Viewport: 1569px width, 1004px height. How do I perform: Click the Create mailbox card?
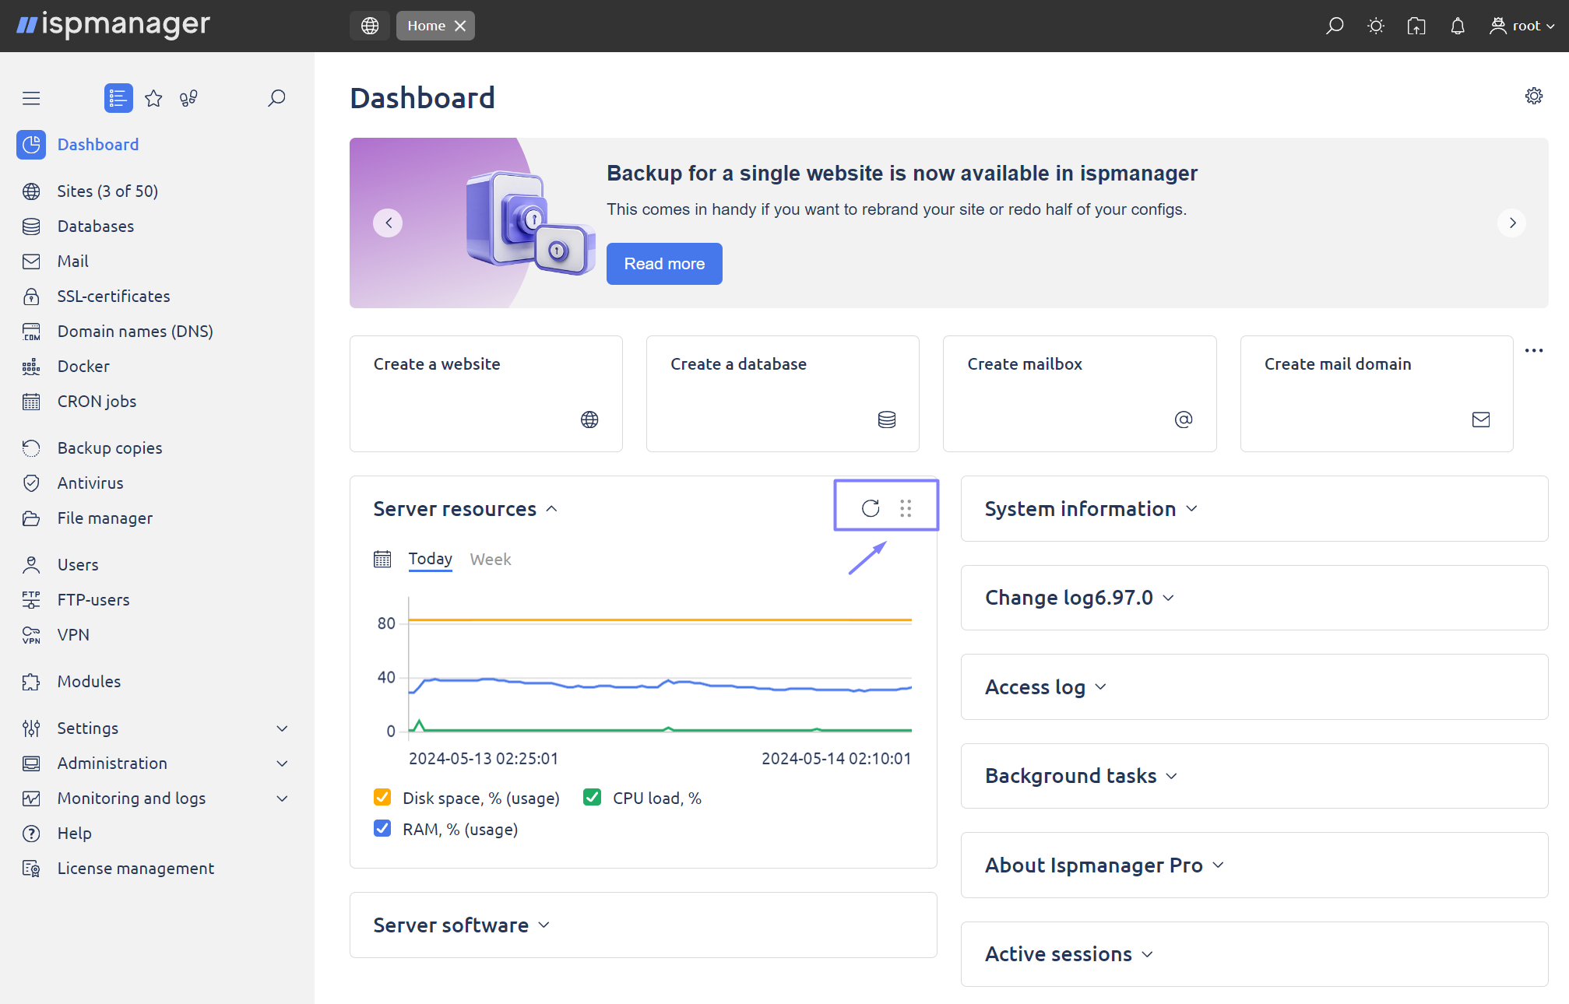[1079, 394]
